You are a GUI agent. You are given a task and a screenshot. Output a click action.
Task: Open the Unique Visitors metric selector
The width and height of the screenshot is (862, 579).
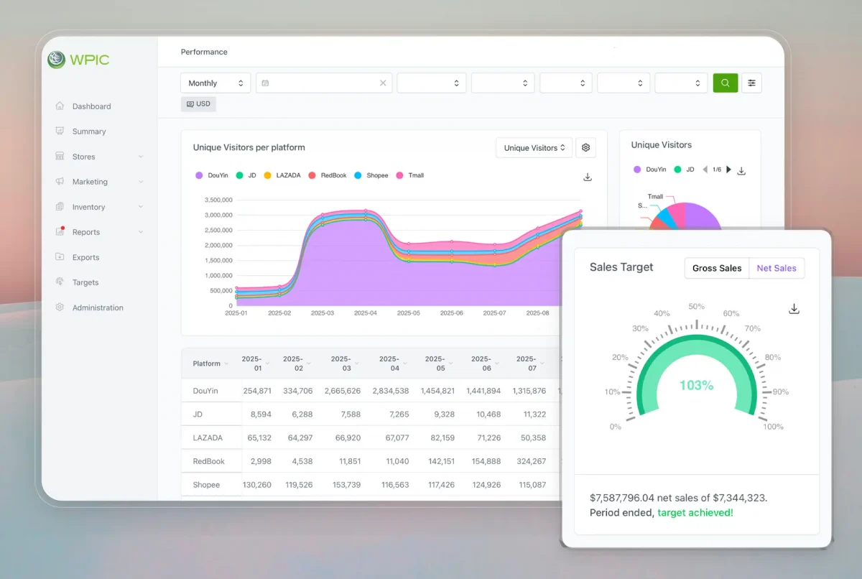[534, 147]
